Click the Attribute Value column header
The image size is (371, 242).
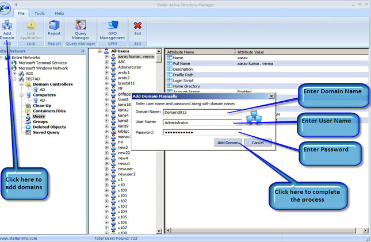[302, 52]
